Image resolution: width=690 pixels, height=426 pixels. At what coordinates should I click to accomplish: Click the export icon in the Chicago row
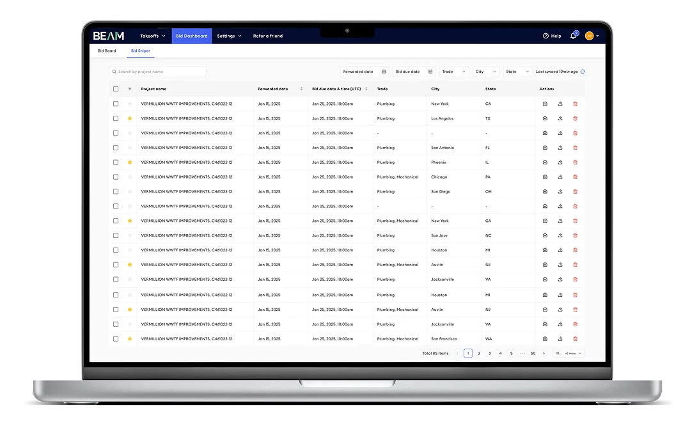(560, 177)
